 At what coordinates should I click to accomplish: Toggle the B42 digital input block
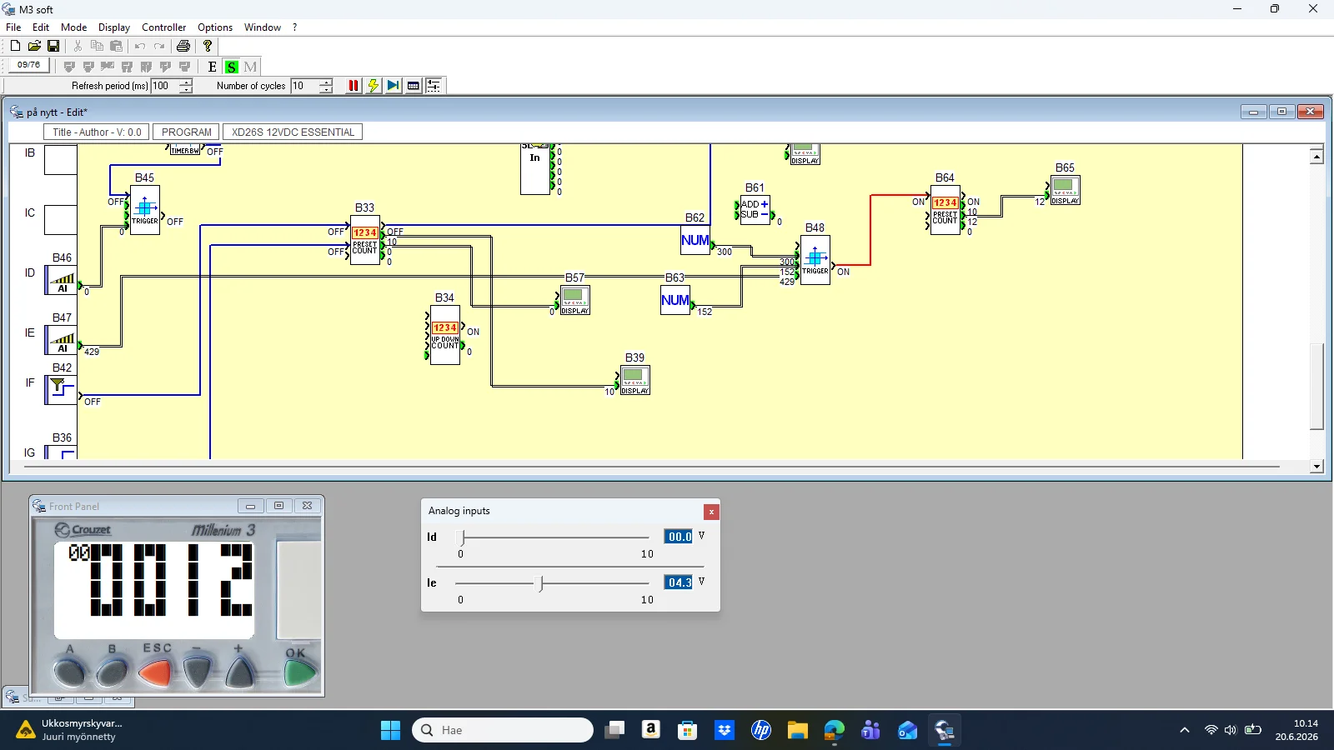(x=61, y=390)
